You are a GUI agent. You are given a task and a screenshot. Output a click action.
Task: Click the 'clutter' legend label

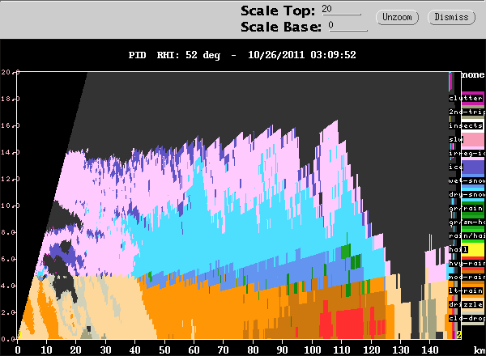point(466,98)
